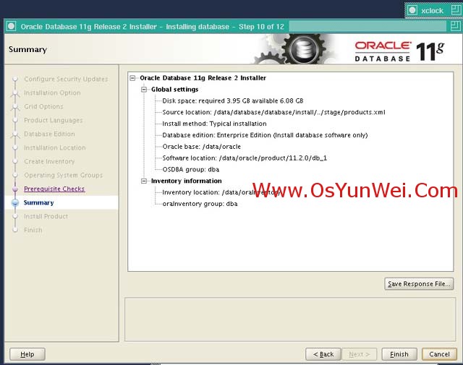Click the Inventory information label
The width and height of the screenshot is (463, 365).
pyautogui.click(x=187, y=181)
